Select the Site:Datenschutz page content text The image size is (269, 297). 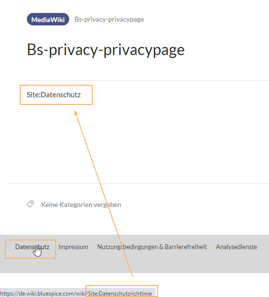tap(54, 95)
